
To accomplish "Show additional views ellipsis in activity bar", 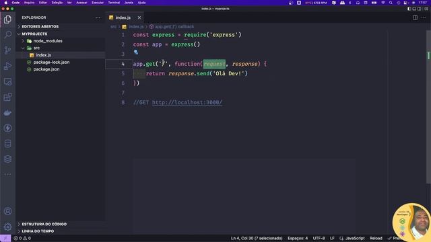I will coord(7,174).
